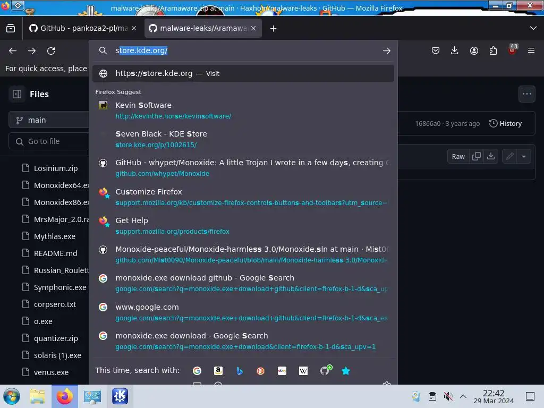Screen dimensions: 544x408
Task: Open the Downloads panel
Action: point(455,50)
